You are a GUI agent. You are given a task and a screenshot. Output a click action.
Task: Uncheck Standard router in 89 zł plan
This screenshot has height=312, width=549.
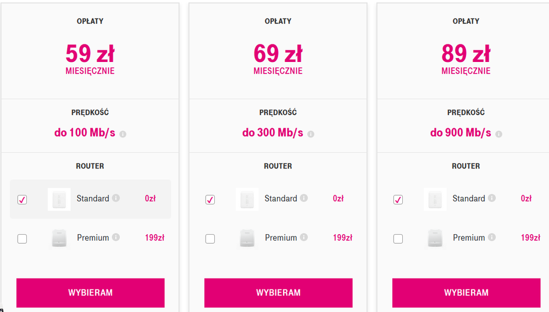398,200
